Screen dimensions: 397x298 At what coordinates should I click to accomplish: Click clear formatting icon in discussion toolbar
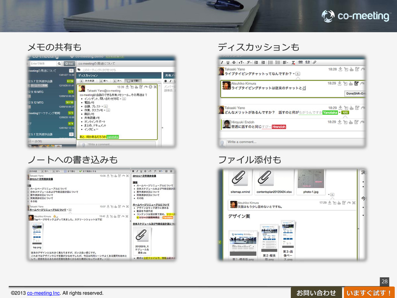pos(293,62)
